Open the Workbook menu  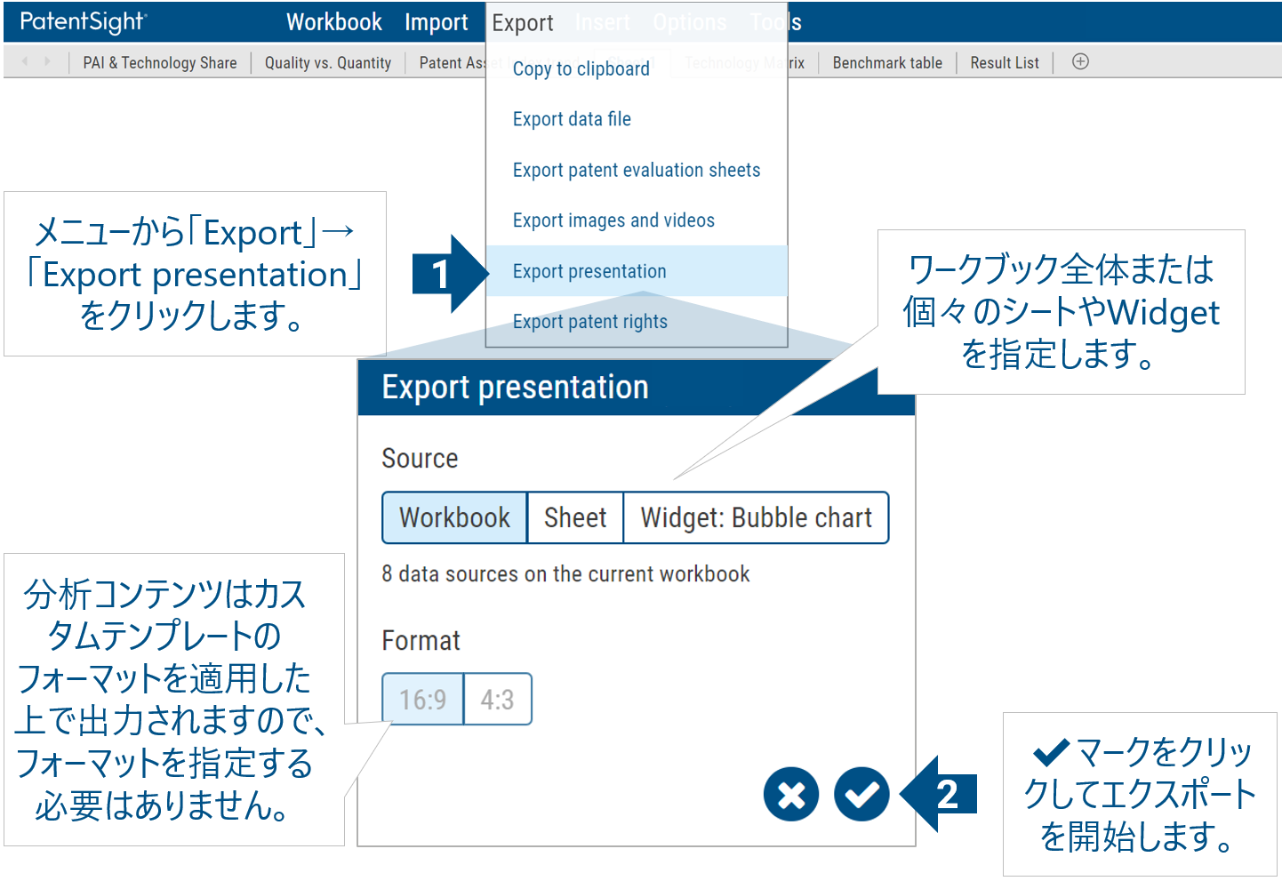[x=333, y=21]
